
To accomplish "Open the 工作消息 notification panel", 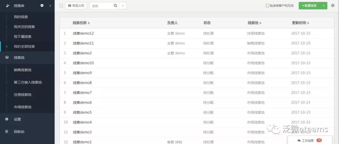I will point(310,140).
